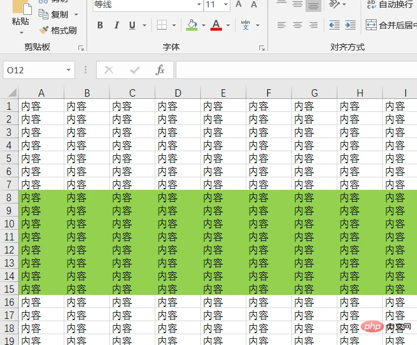Screen dimensions: 417x345
Task: Click green cell C10 containing 内容
Action: (x=132, y=223)
